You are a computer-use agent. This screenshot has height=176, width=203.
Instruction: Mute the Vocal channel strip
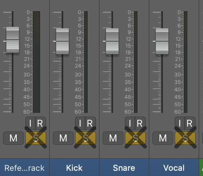pos(163,138)
